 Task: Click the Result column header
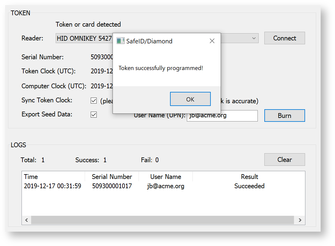(x=249, y=177)
